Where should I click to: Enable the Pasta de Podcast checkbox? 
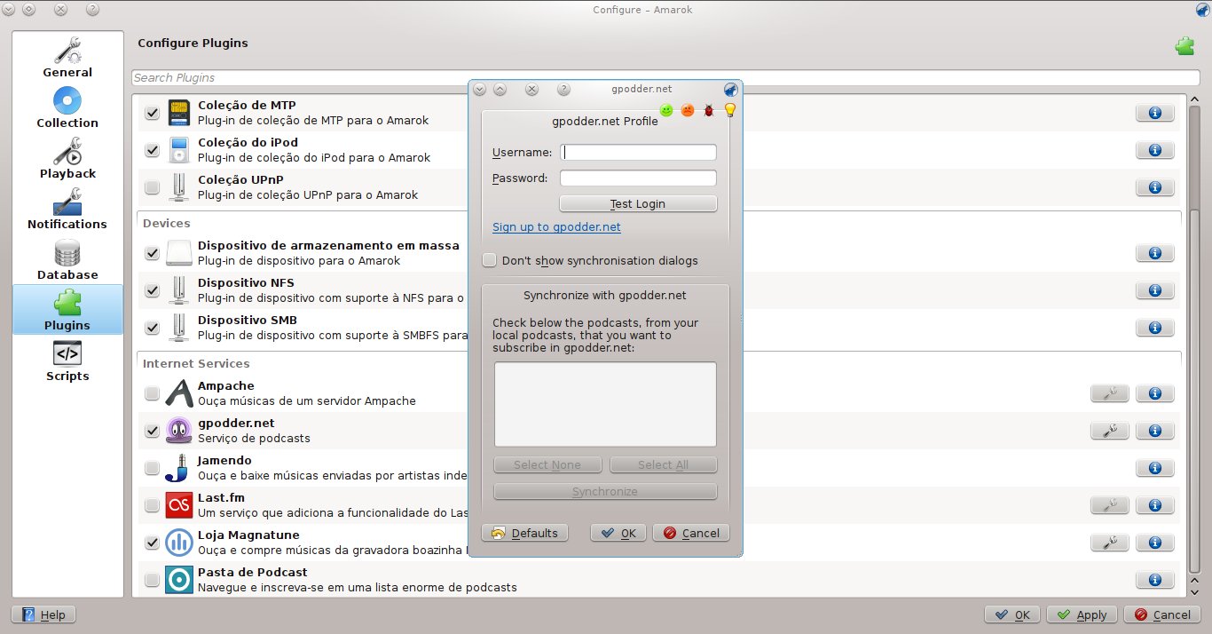(152, 580)
